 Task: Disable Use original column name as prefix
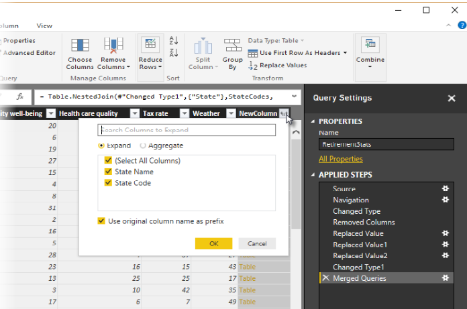[x=101, y=221]
